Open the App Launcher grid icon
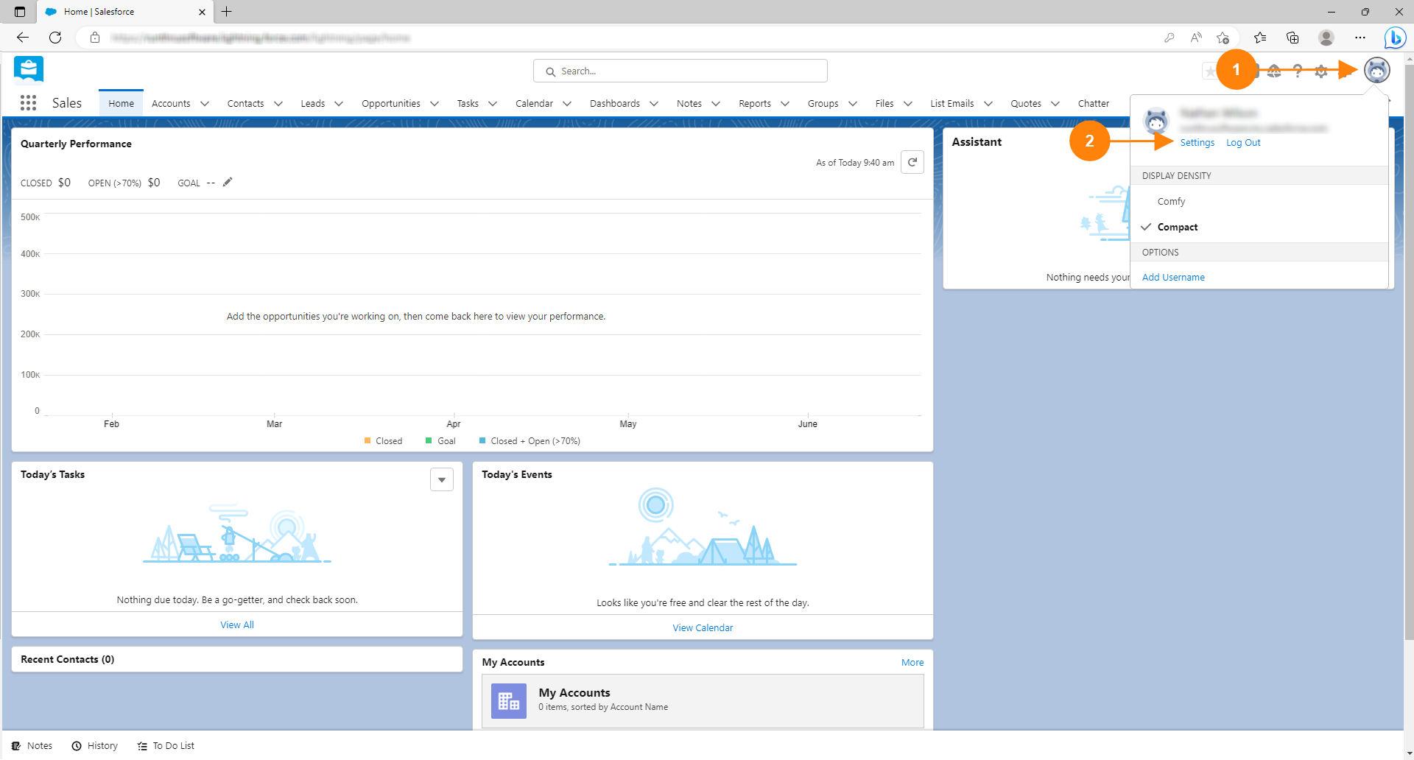Viewport: 1414px width, 760px height. coord(28,103)
